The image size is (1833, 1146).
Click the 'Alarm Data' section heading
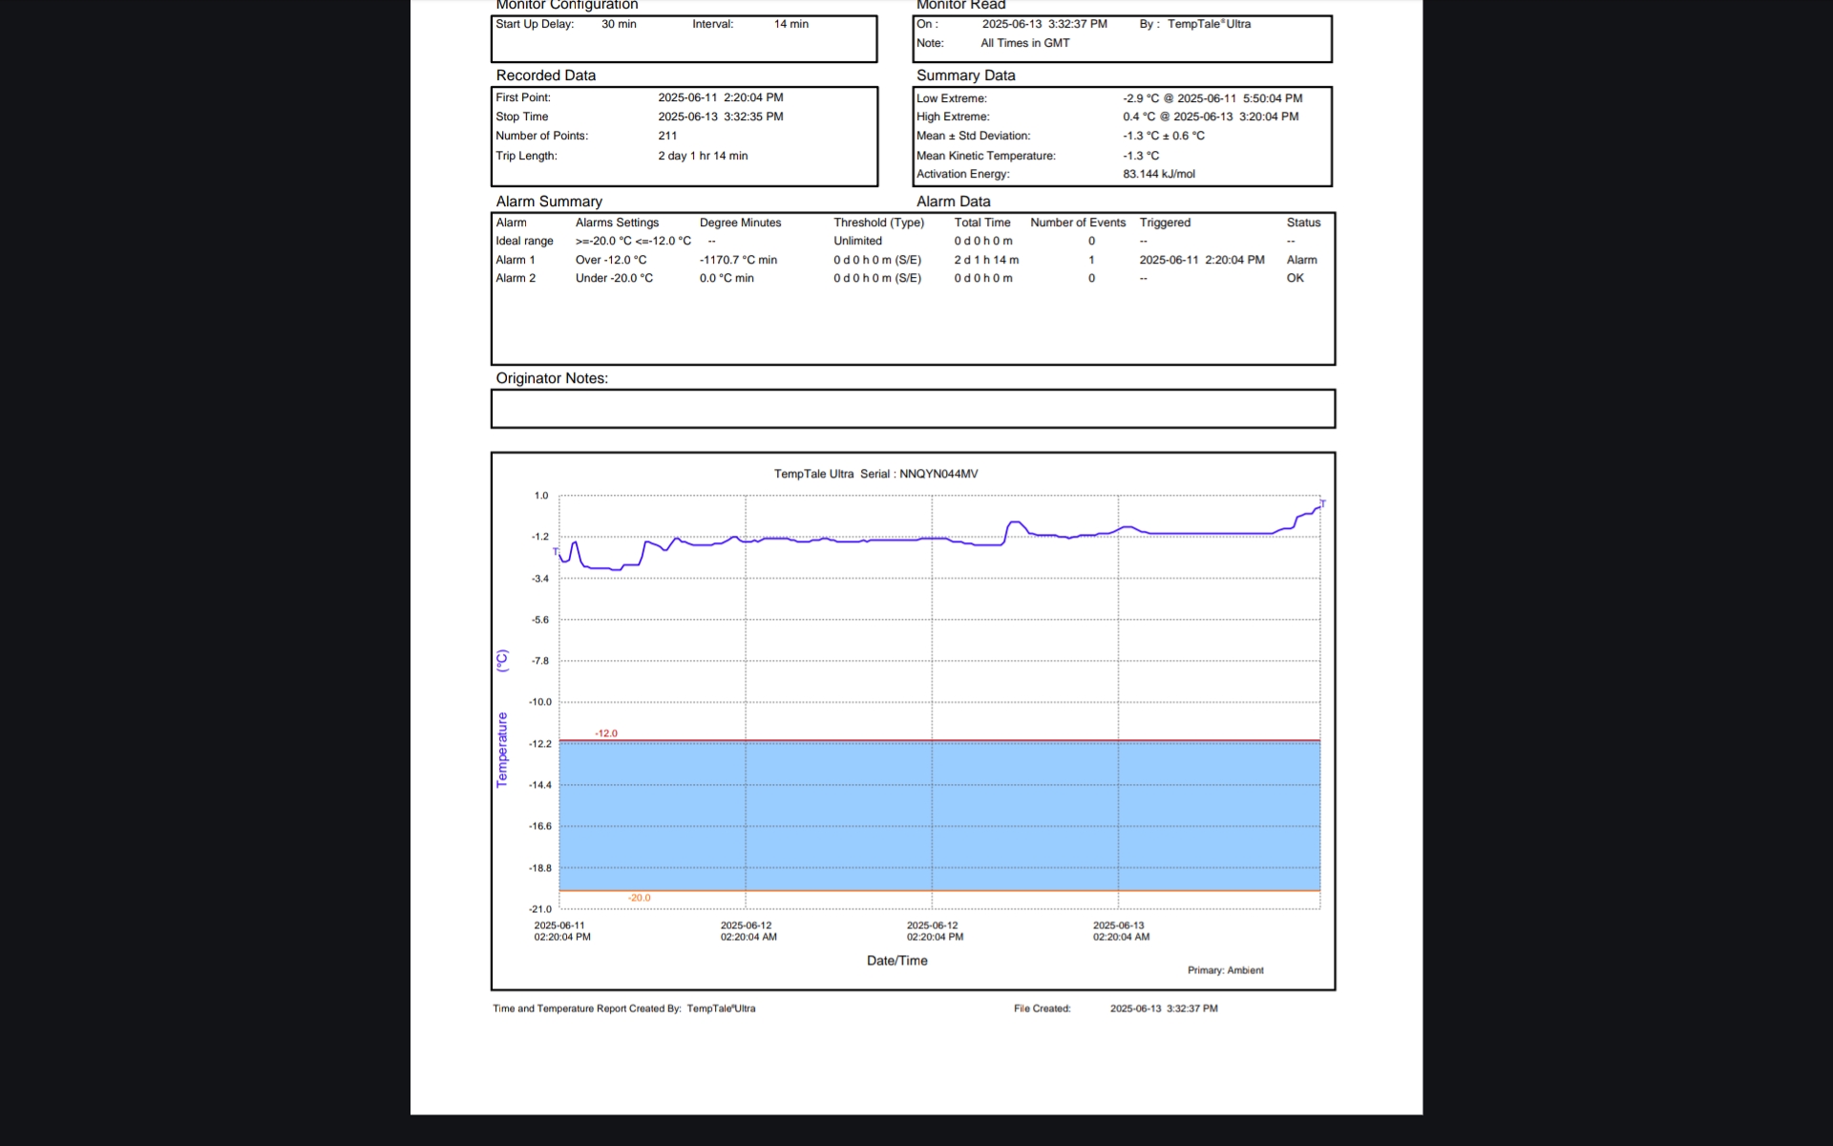coord(954,202)
